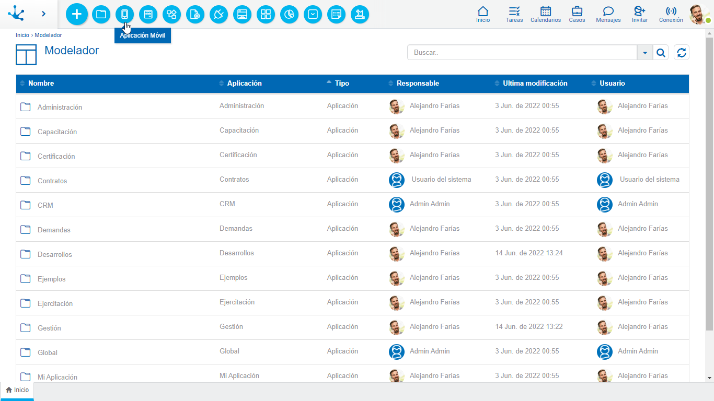Image resolution: width=714 pixels, height=401 pixels.
Task: Click the pie chart toolbar icon
Action: (x=289, y=15)
